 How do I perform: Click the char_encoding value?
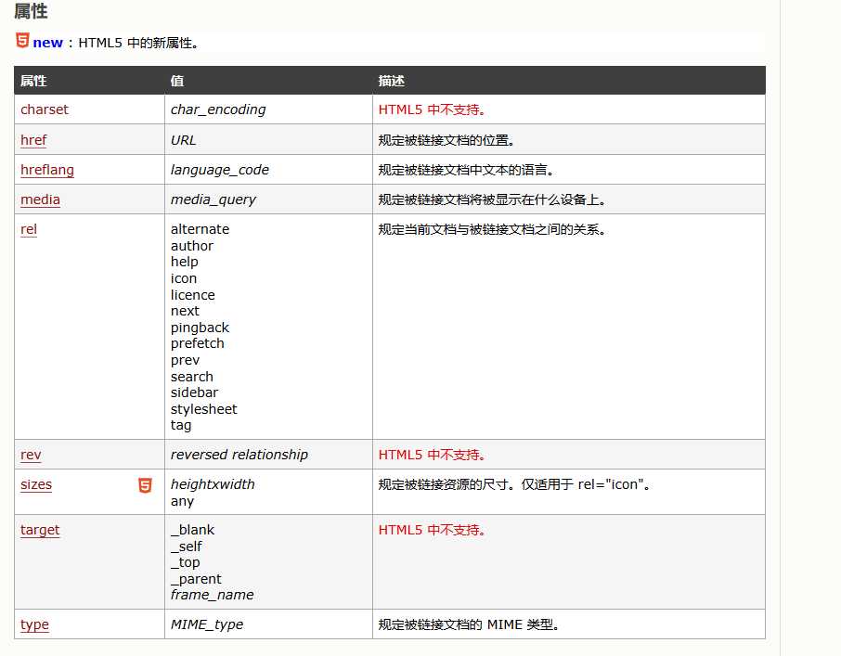[218, 109]
